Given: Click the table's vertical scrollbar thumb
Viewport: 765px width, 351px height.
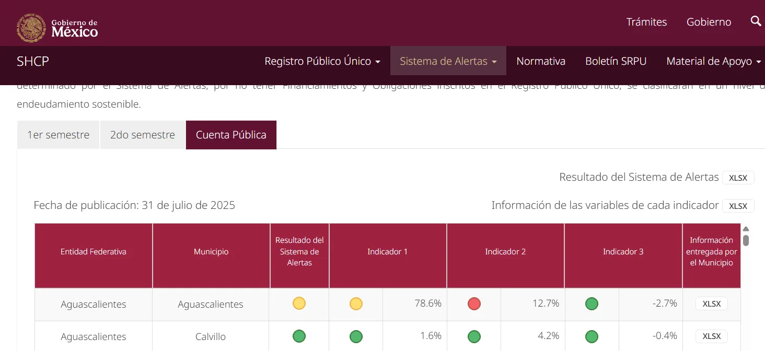Looking at the screenshot, I should 746,240.
